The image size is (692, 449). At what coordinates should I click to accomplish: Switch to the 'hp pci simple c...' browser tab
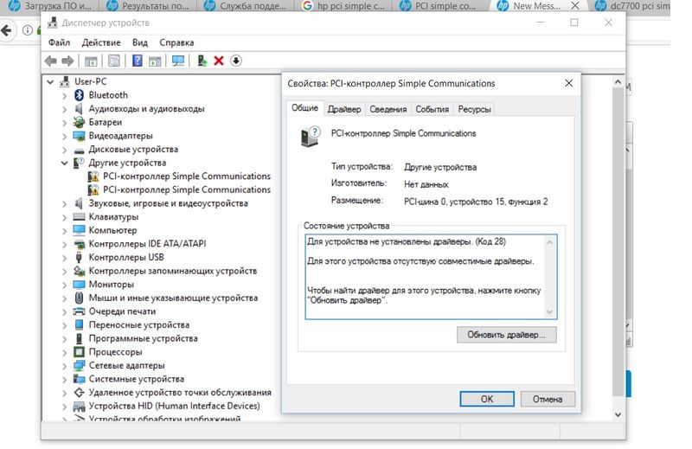coord(343,6)
